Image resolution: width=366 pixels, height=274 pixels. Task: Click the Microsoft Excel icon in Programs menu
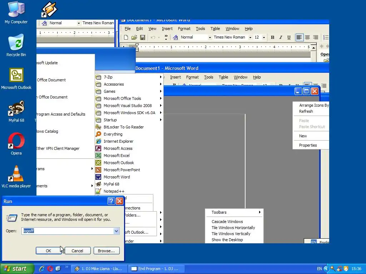[x=99, y=156]
